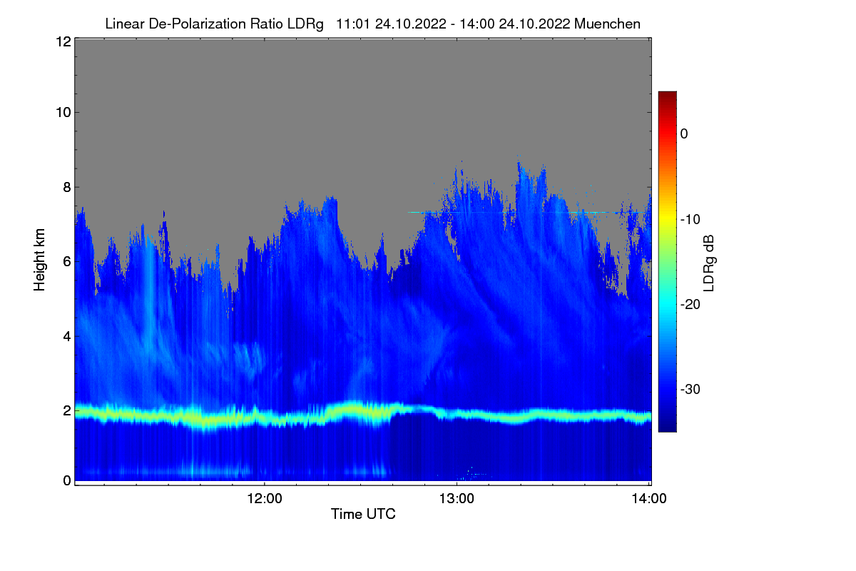Click the height tick label '10'
Image resolution: width=856 pixels, height=571 pixels.
pyautogui.click(x=63, y=112)
